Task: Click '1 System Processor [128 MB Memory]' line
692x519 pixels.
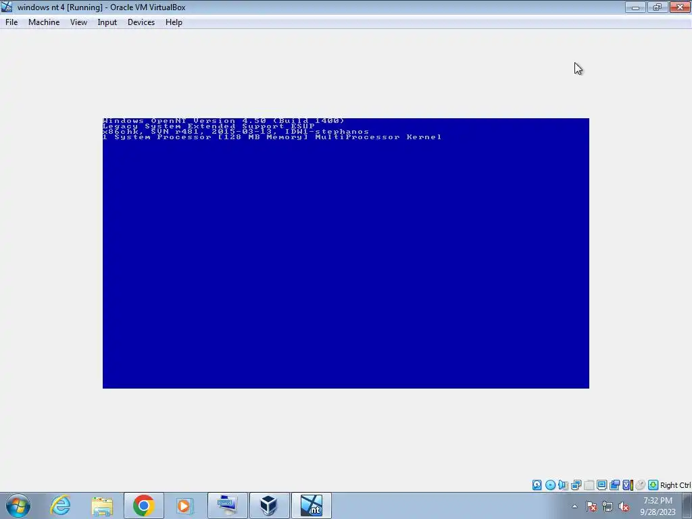Action: pos(272,137)
